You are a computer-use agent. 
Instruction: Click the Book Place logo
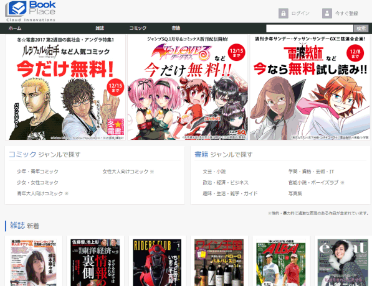point(31,11)
